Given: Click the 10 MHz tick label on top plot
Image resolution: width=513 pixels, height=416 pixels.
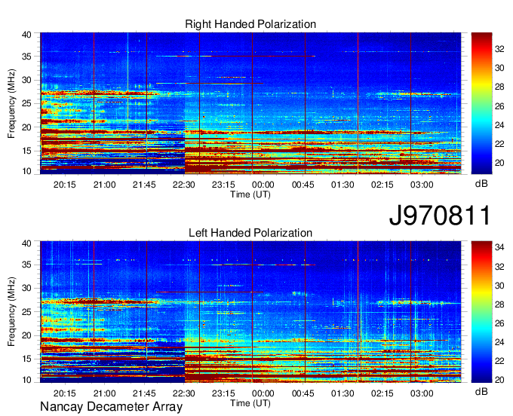Looking at the screenshot, I should click(x=26, y=171).
